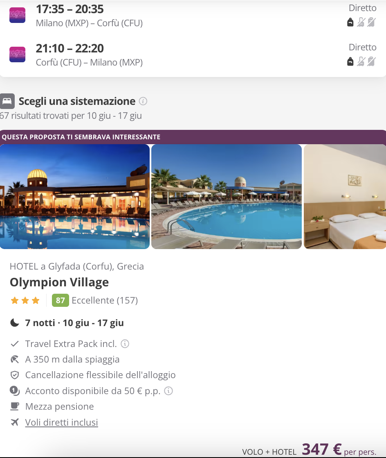Open info icon next to Scegli una sistemazione
The width and height of the screenshot is (386, 458).
coord(143,101)
